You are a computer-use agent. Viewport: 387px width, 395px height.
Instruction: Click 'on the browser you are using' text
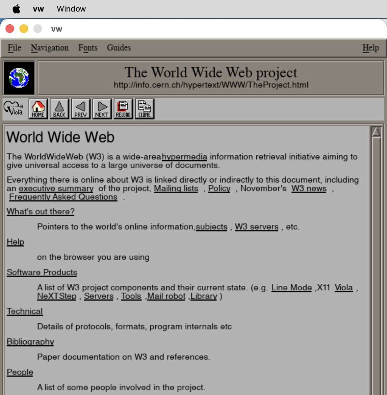click(93, 257)
